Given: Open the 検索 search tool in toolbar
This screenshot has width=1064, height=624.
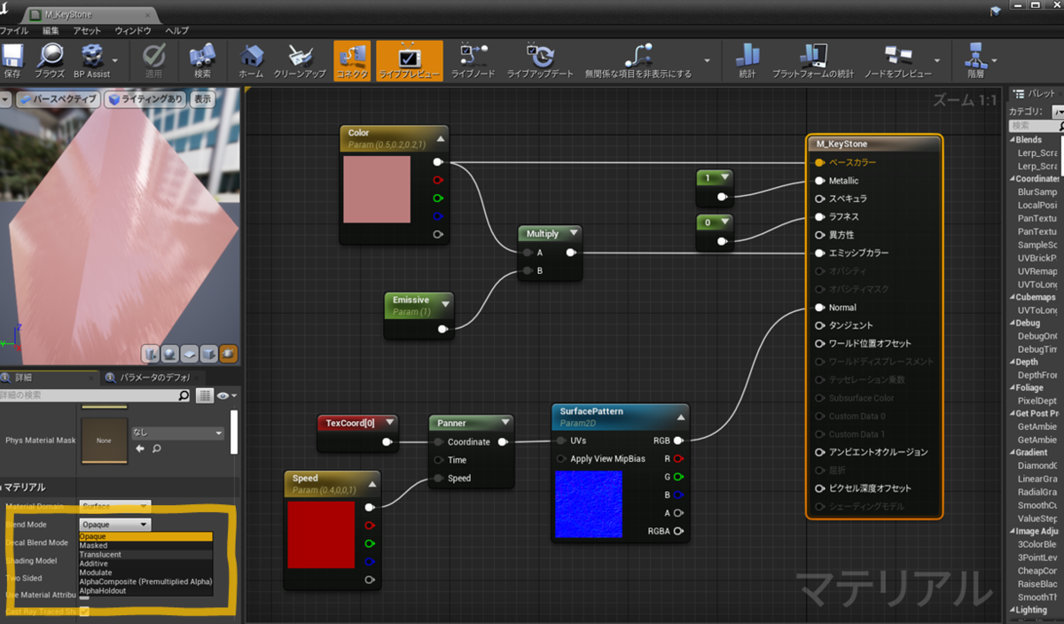Looking at the screenshot, I should coord(202,61).
